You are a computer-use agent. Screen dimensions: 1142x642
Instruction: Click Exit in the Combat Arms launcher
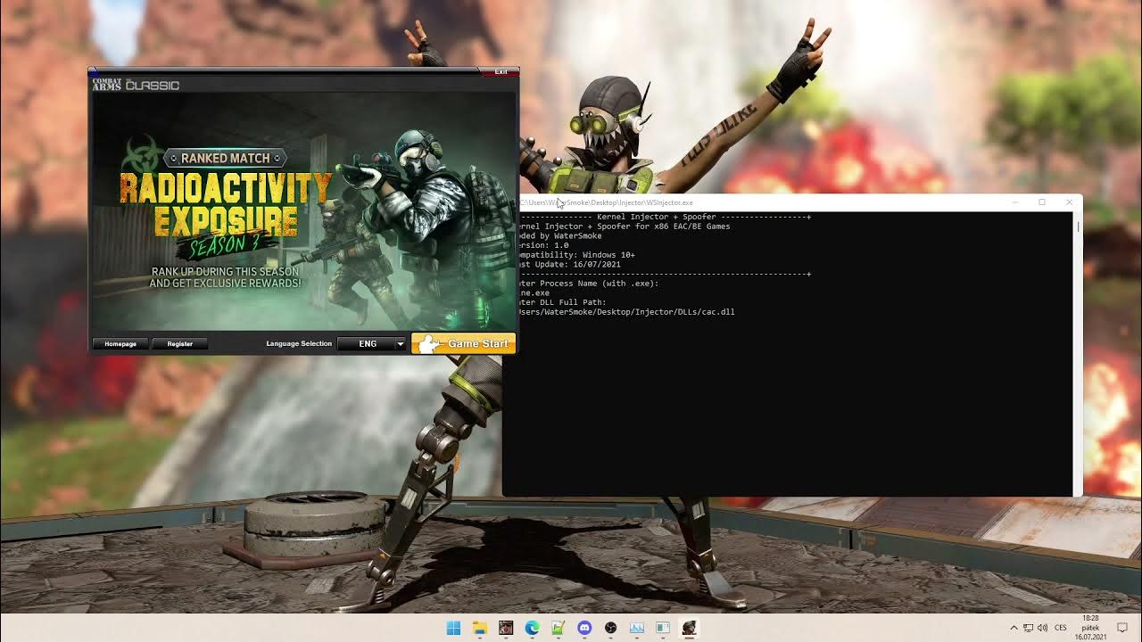pos(501,71)
